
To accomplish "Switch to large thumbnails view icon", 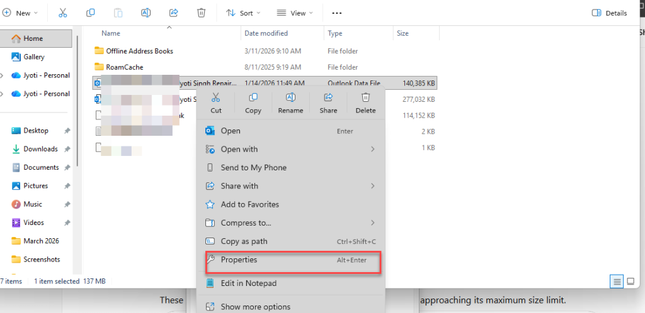I will coord(631,282).
